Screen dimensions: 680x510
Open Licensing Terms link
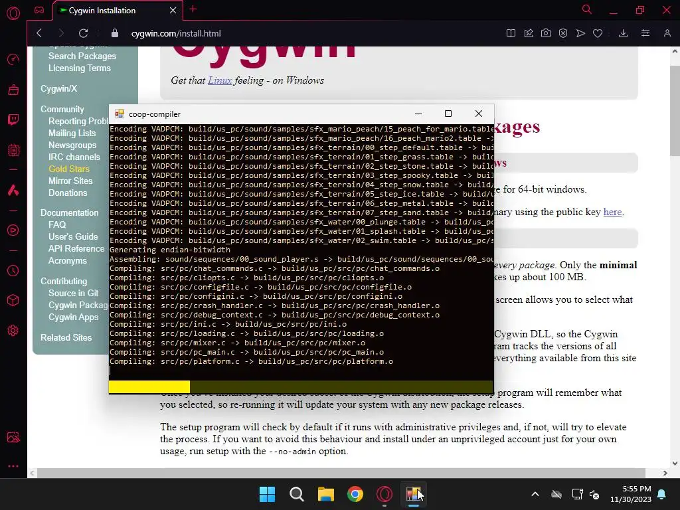[x=80, y=68]
